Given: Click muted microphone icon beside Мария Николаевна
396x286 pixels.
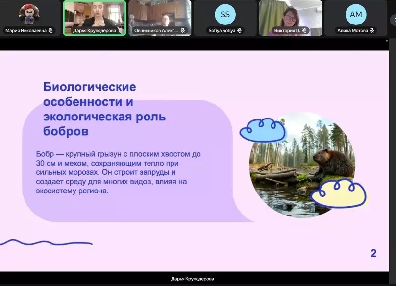Looking at the screenshot, I should point(51,30).
